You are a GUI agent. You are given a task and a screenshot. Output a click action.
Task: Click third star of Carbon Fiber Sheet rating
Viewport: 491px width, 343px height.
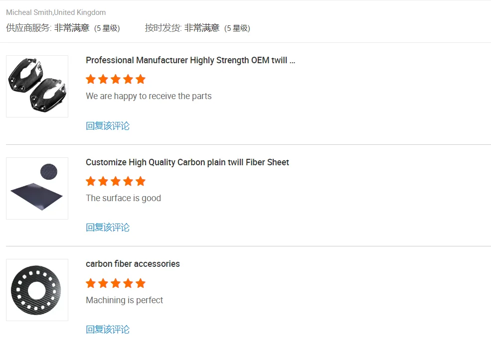tap(116, 181)
